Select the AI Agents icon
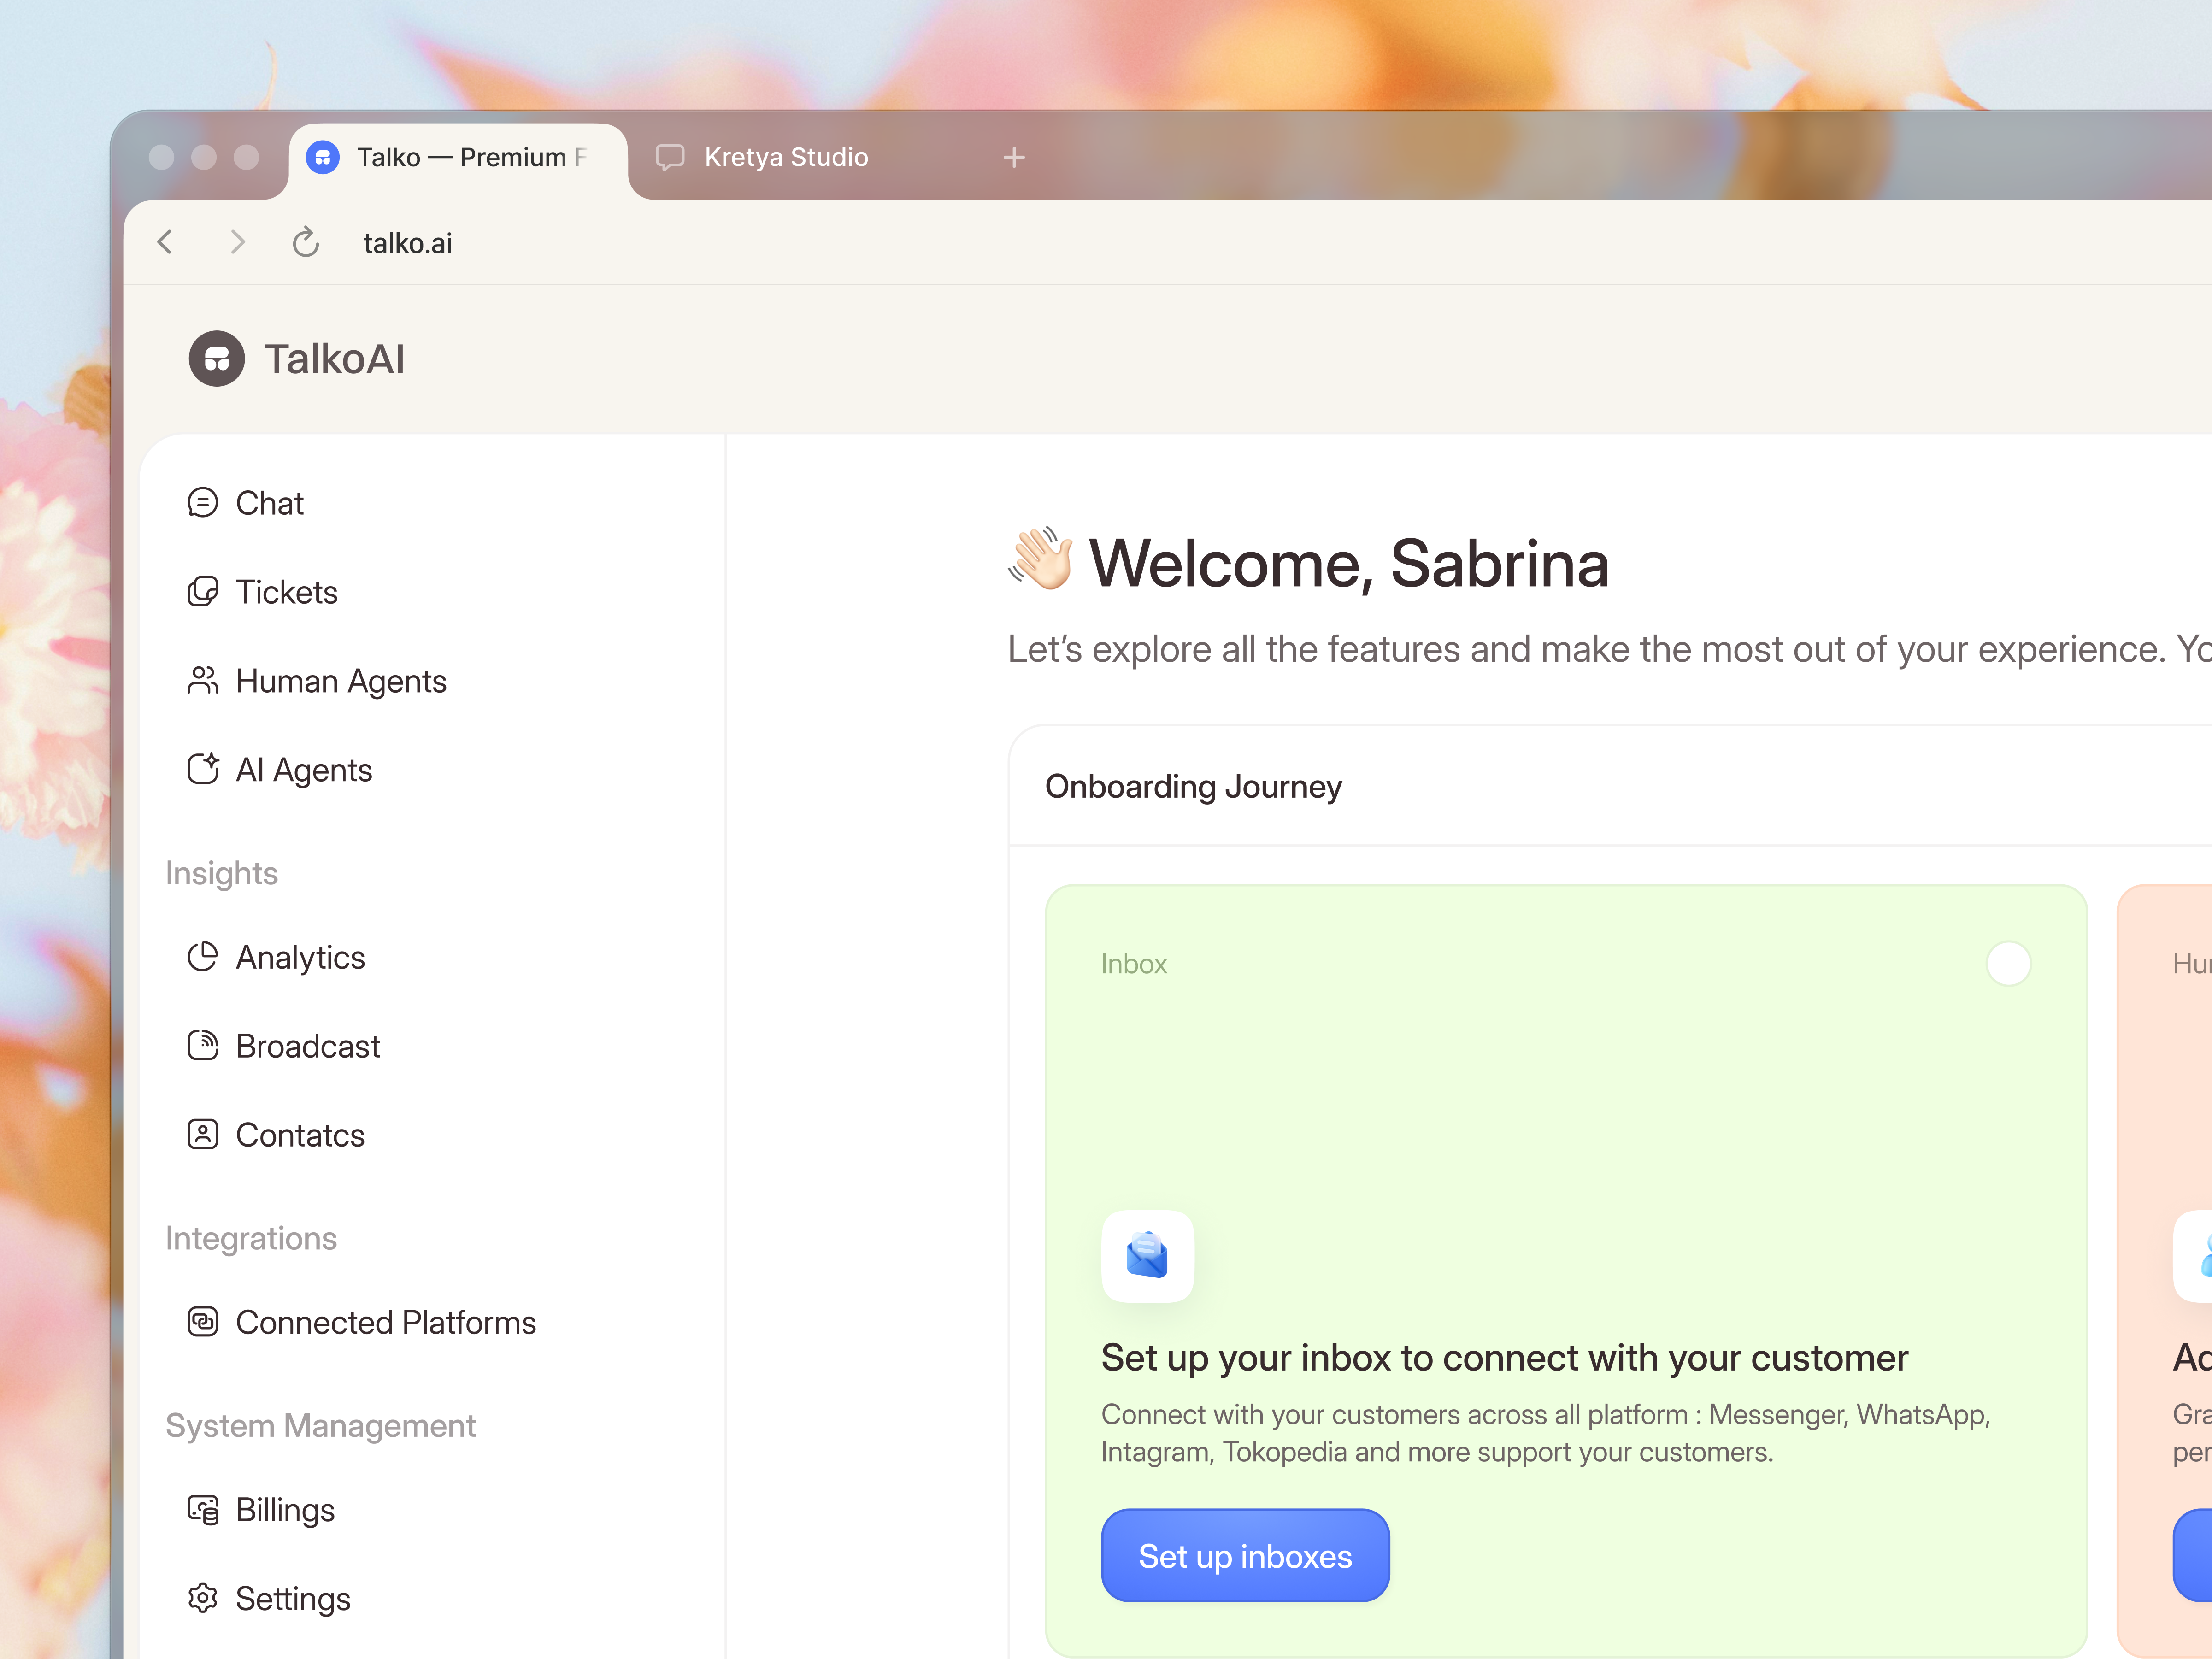2212x1659 pixels. click(203, 769)
